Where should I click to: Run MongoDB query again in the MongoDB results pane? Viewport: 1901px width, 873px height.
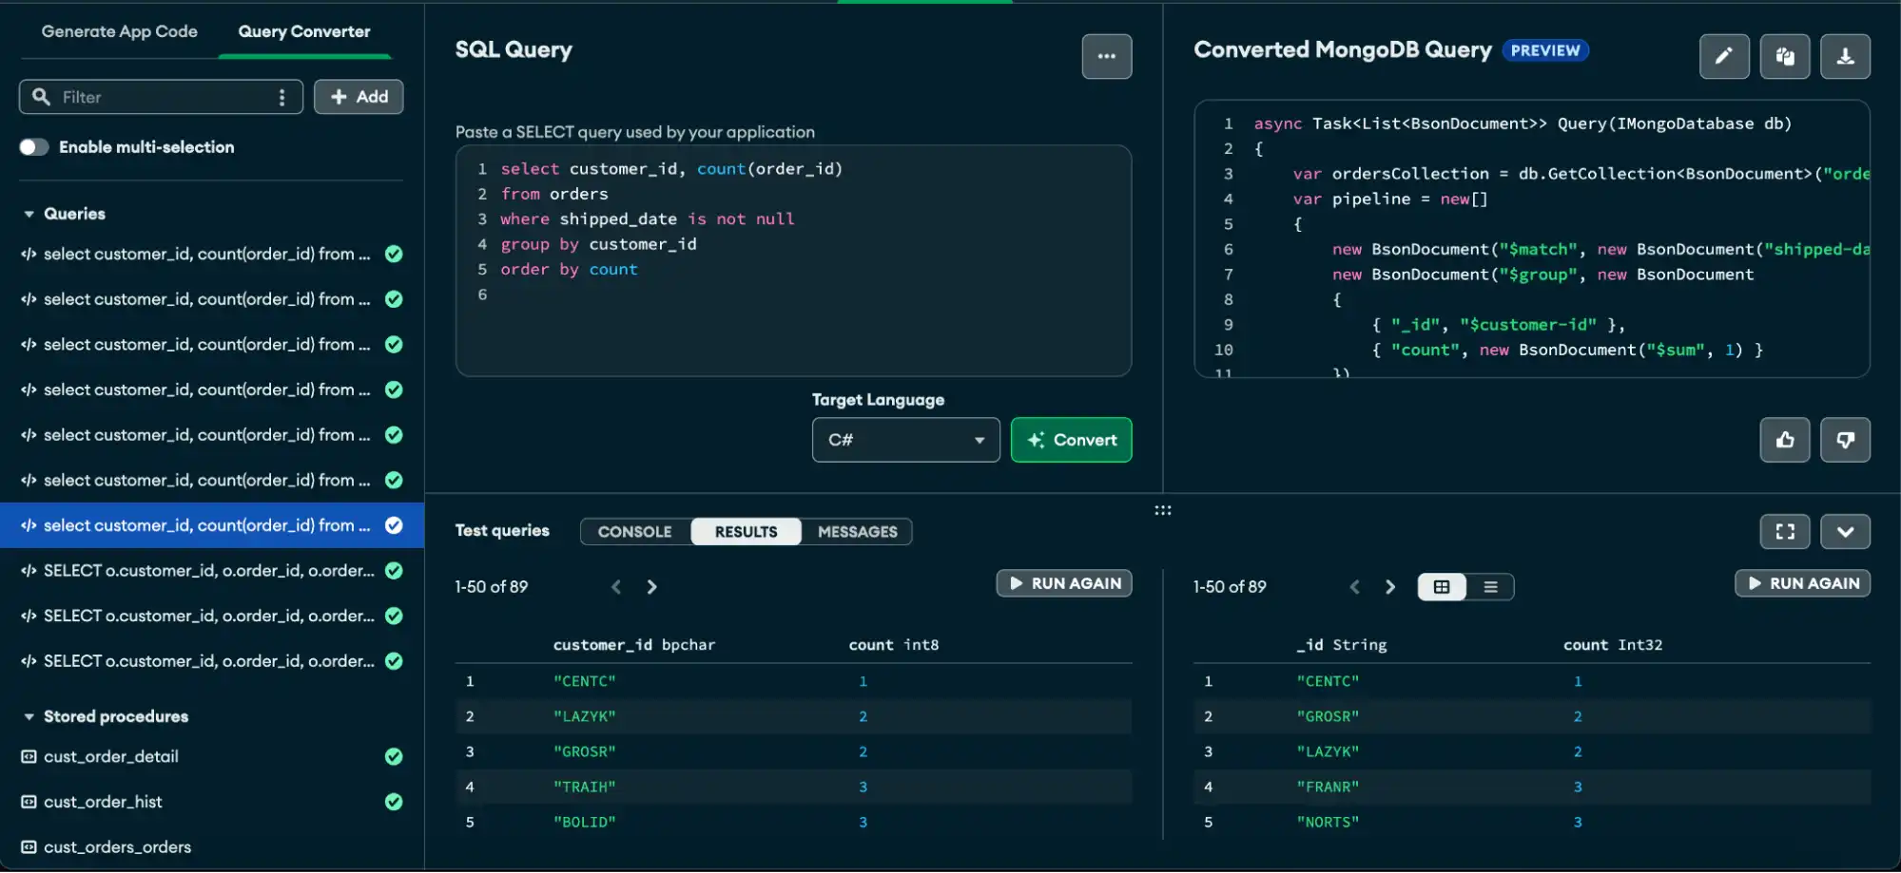click(1802, 583)
